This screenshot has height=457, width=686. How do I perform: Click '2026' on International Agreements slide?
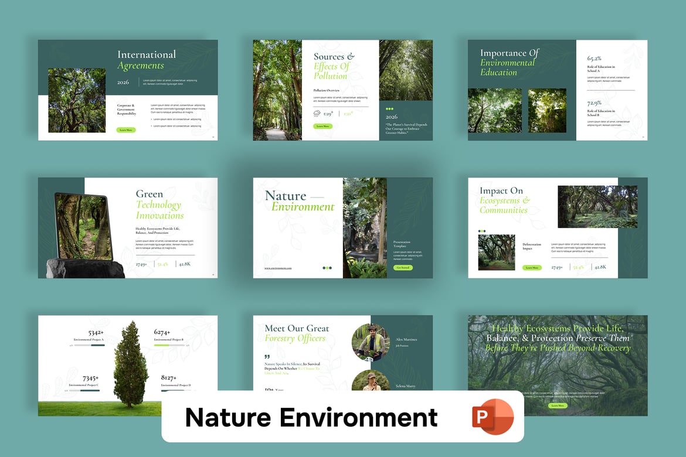(123, 82)
